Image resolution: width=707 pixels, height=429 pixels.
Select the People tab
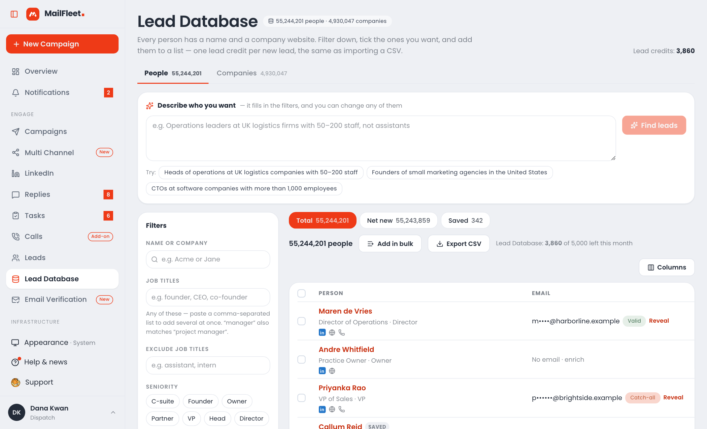173,73
